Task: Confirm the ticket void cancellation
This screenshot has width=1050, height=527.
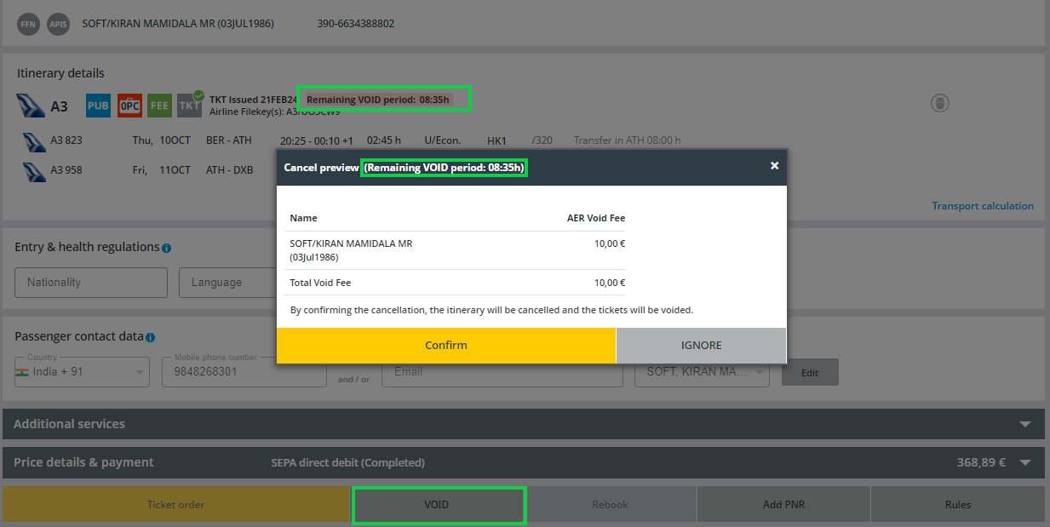Action: click(x=445, y=346)
